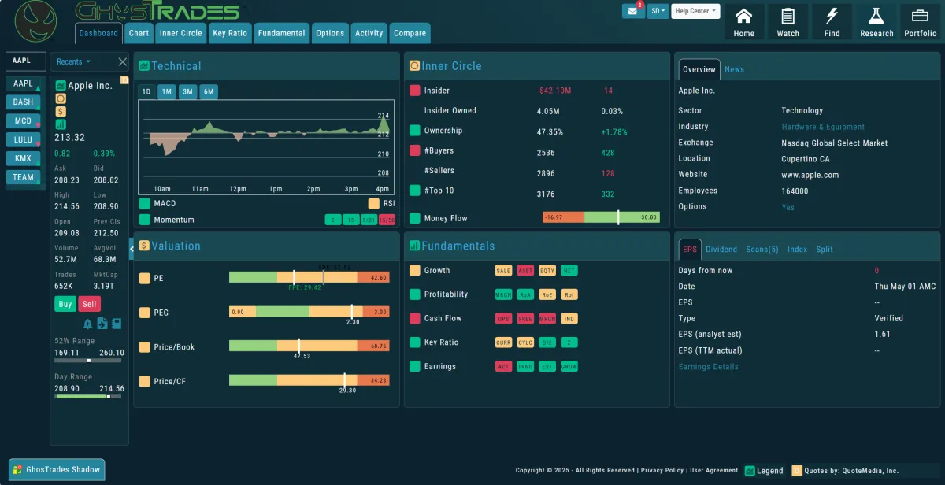Click the Money Flow gauge bar
The width and height of the screenshot is (945, 485).
pyautogui.click(x=601, y=217)
